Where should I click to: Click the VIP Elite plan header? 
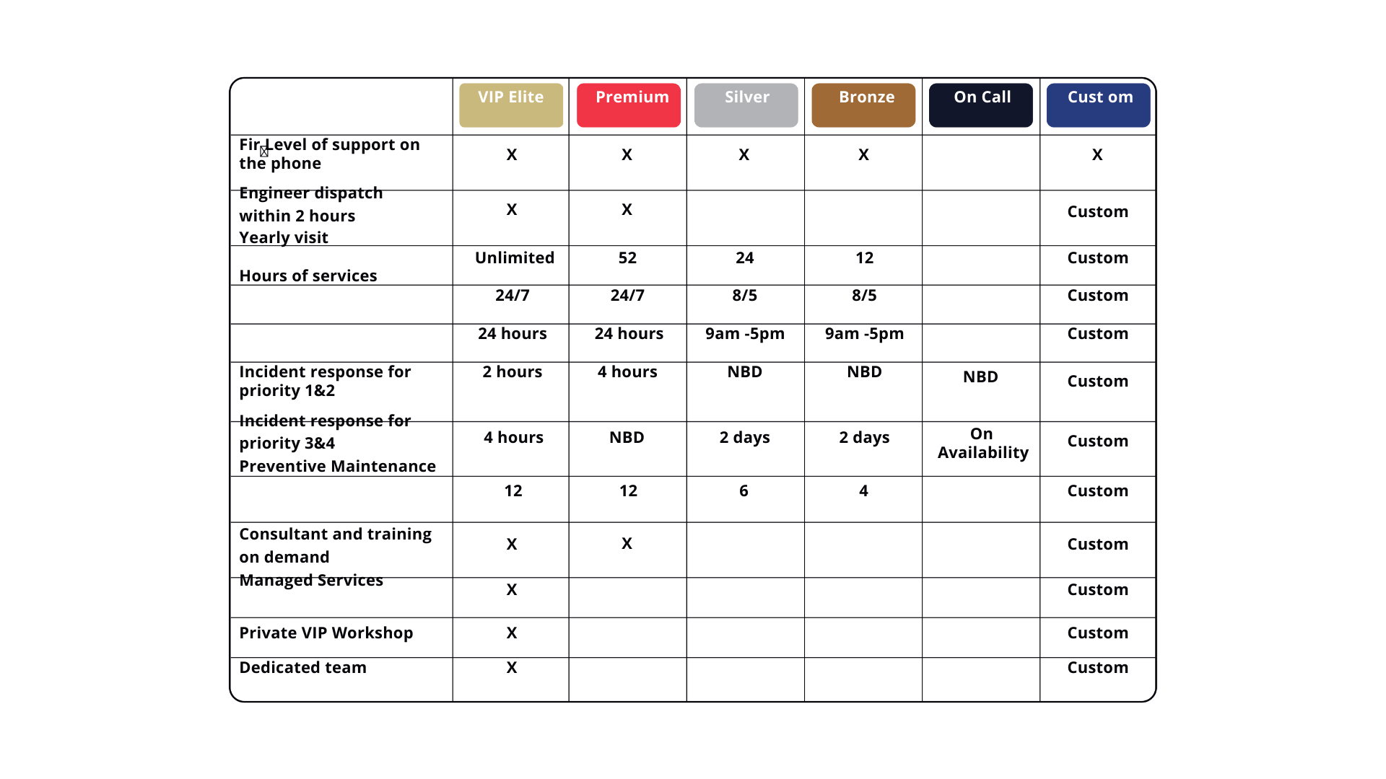coord(510,105)
